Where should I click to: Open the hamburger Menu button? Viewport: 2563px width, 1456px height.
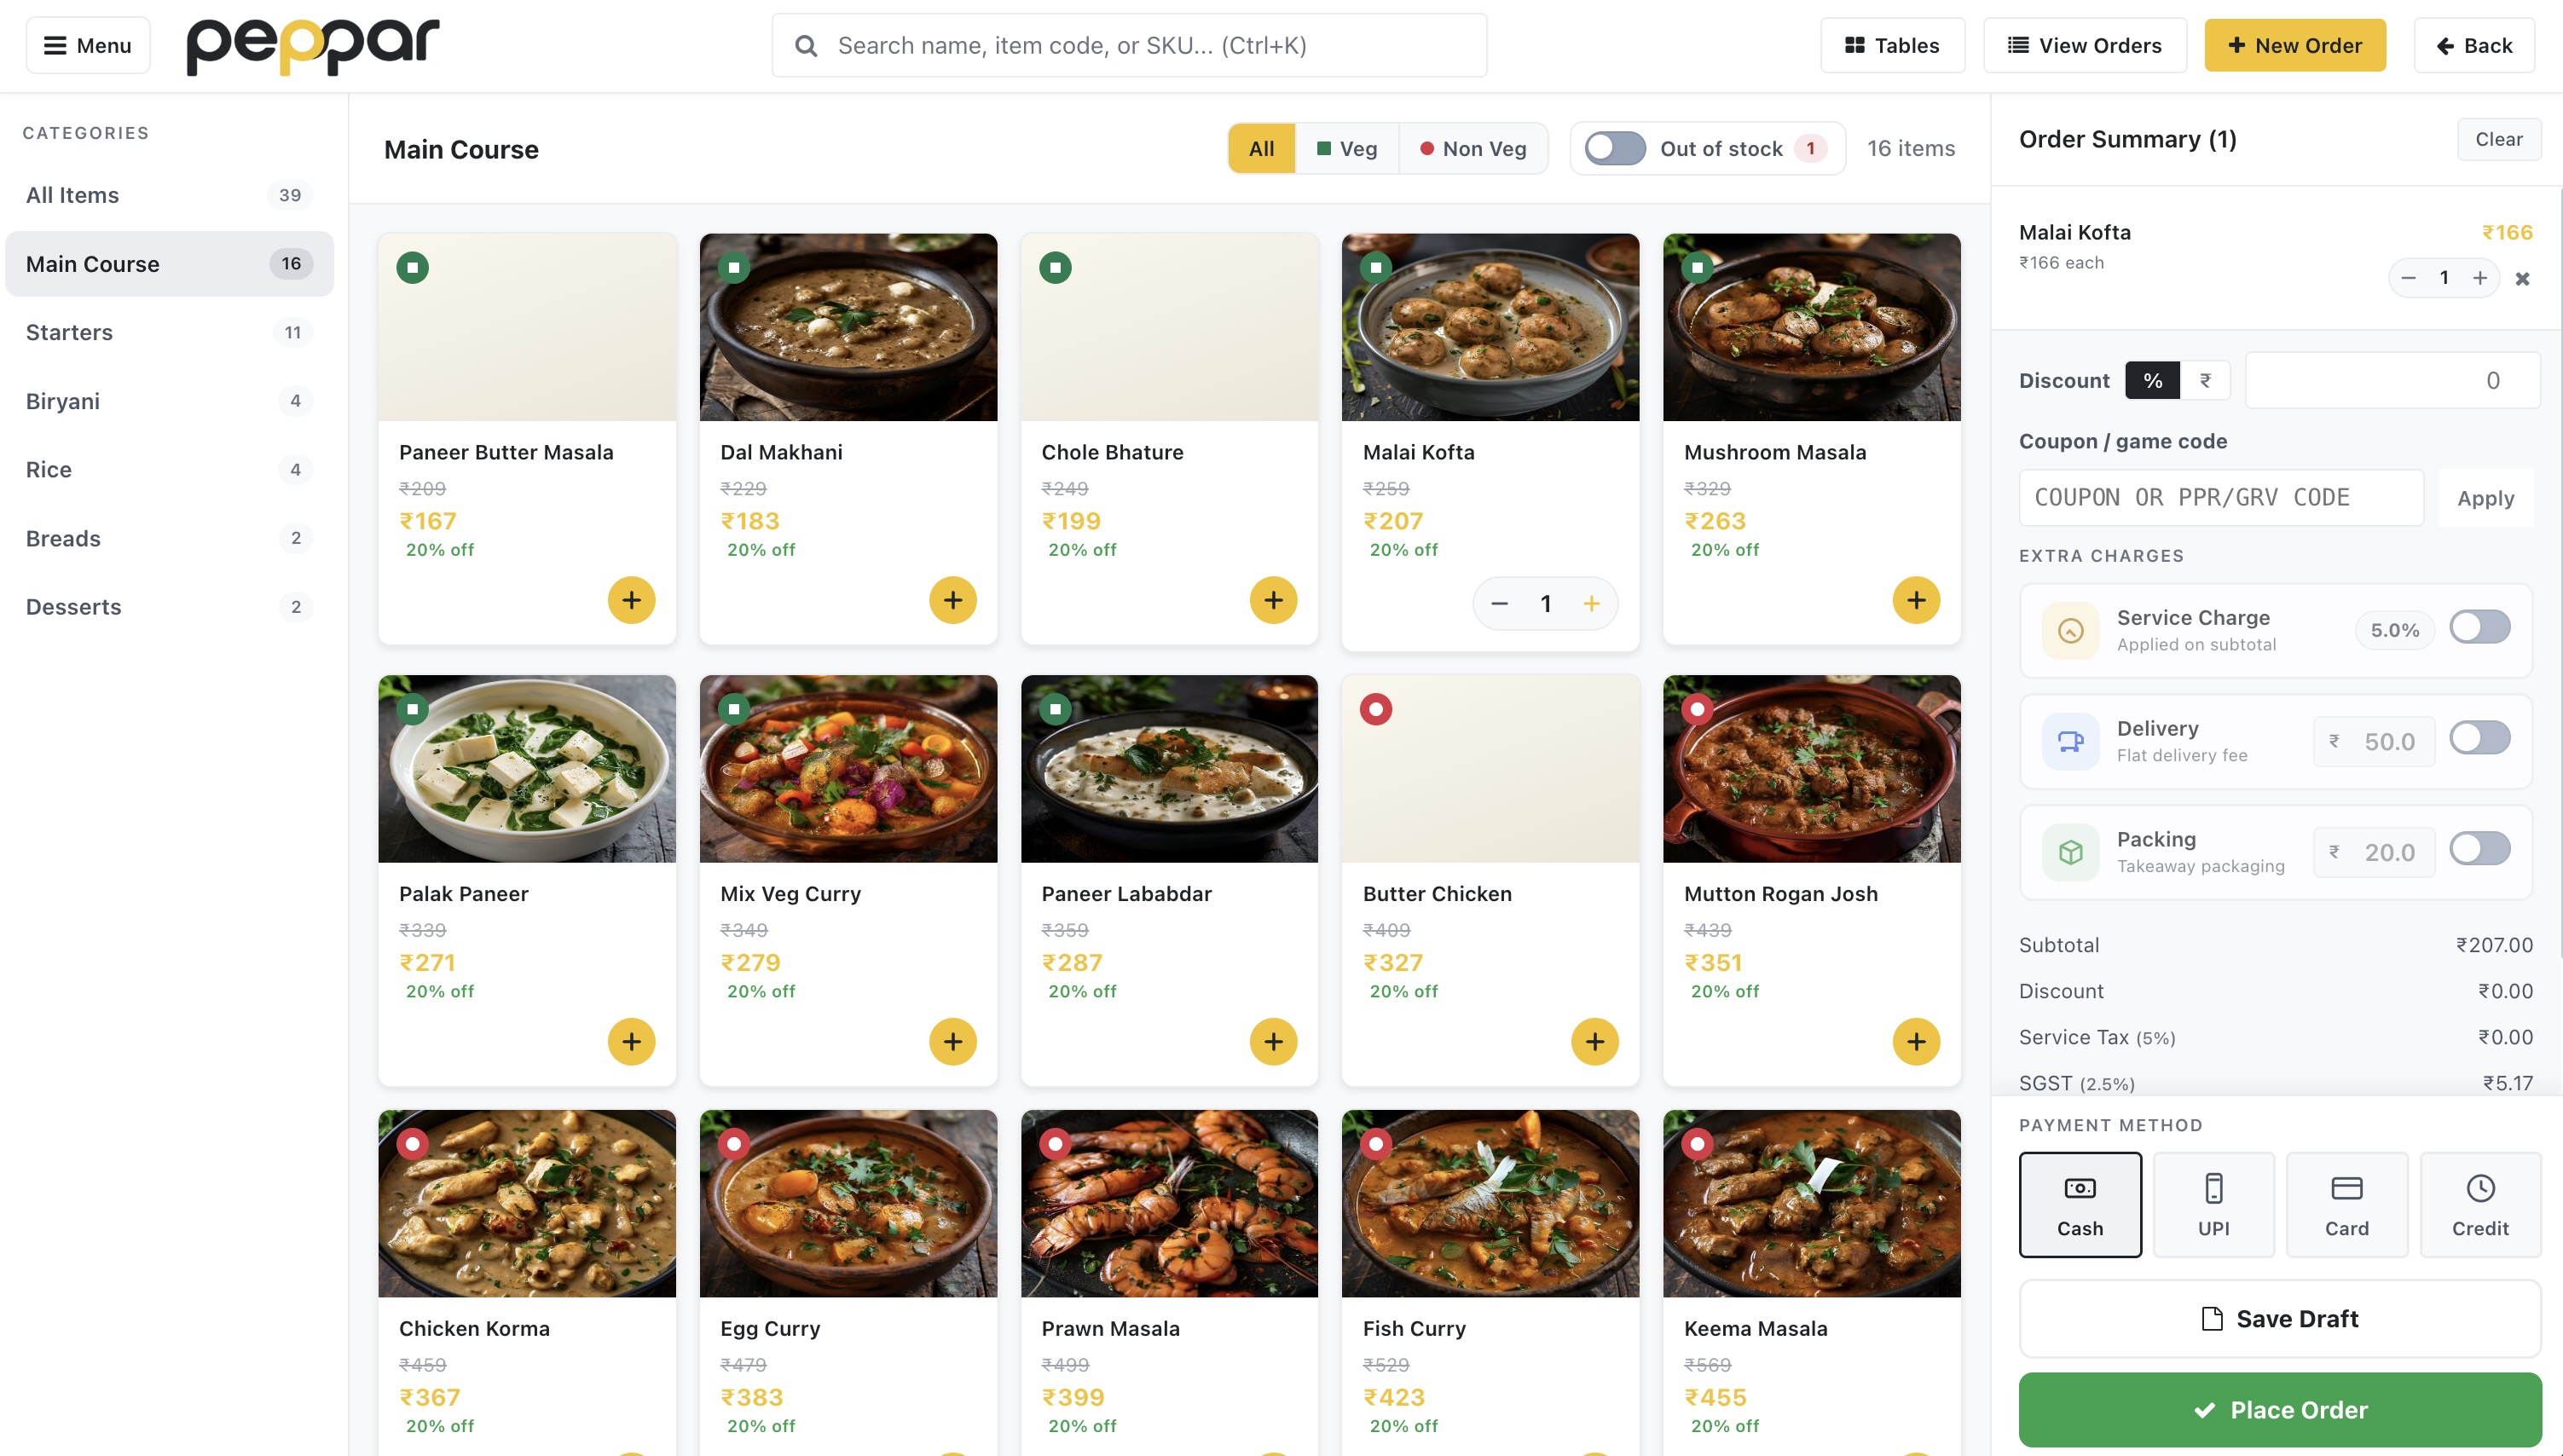[x=88, y=45]
